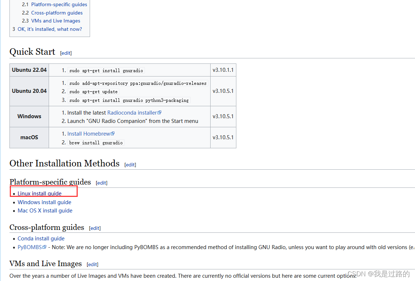The image size is (415, 281).
Task: Click the 'sudo apt-get install gnuradio' command
Action: pos(106,71)
